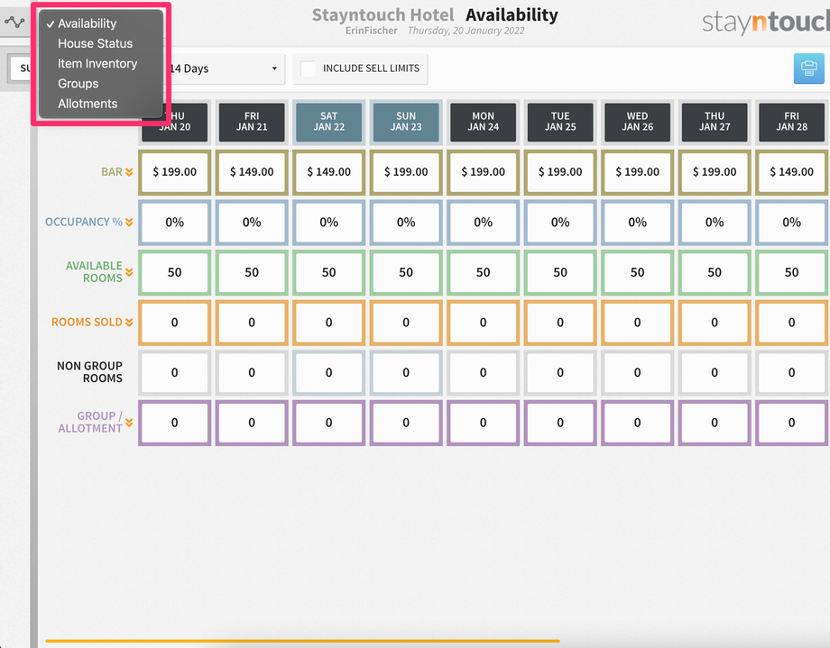This screenshot has width=830, height=648.
Task: Click non group rooms 0 for WED JAN 26
Action: (637, 372)
